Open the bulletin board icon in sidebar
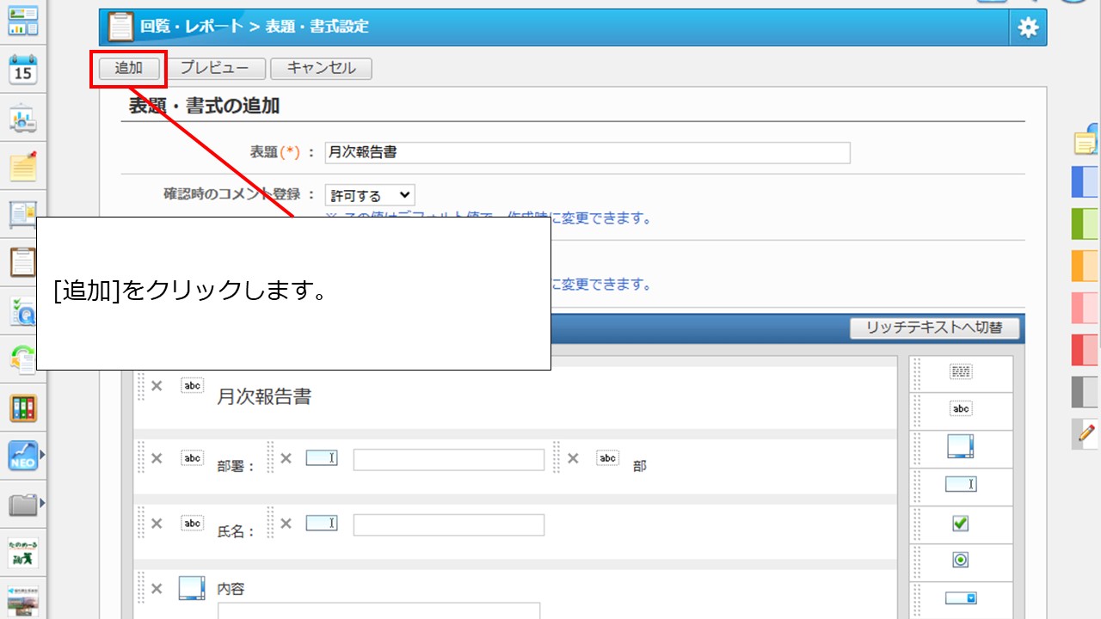The width and height of the screenshot is (1101, 619). pos(23,214)
